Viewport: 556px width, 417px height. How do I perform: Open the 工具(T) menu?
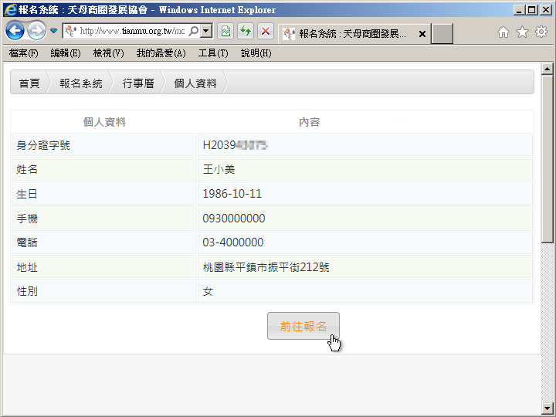click(213, 53)
